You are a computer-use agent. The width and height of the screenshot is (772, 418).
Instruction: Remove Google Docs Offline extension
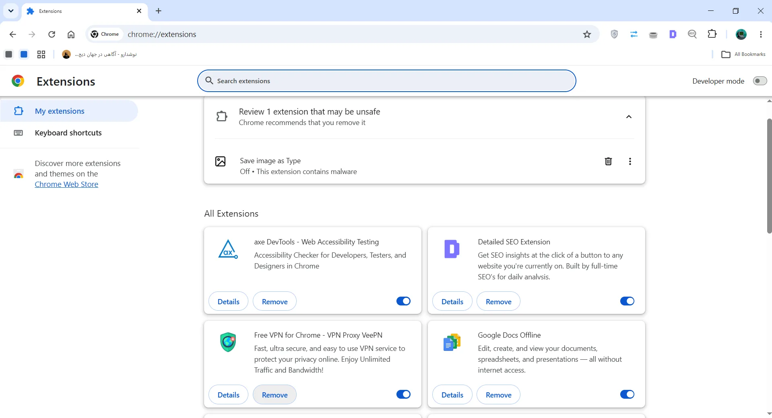[498, 395]
